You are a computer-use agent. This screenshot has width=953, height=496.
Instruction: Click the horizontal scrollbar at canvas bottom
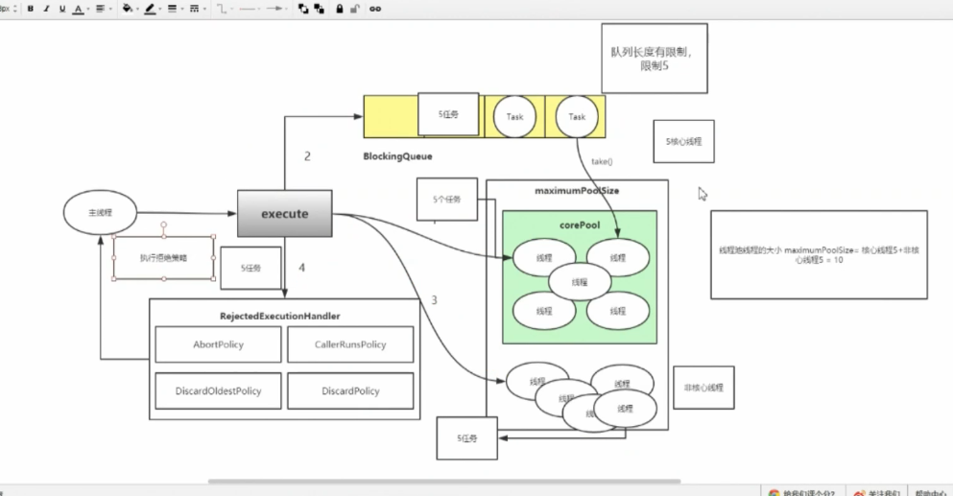click(444, 482)
